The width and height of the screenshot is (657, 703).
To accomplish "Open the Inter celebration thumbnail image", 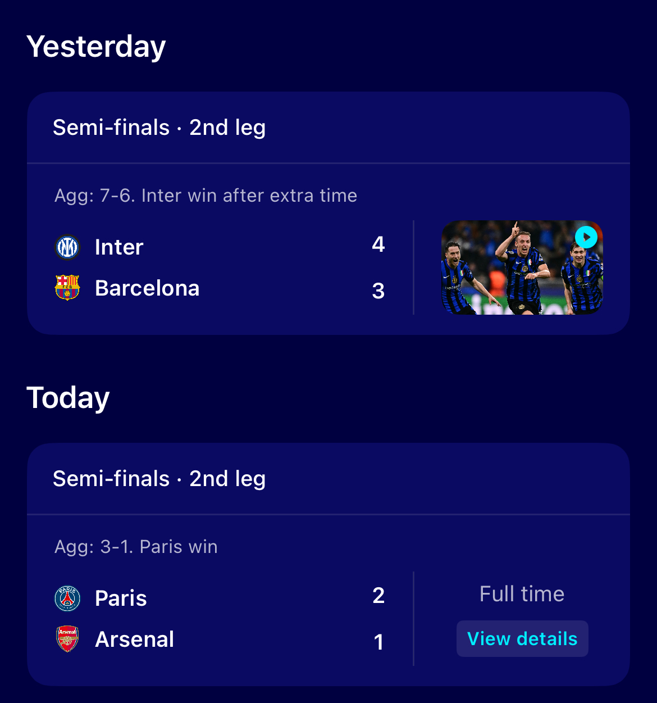I will click(522, 267).
